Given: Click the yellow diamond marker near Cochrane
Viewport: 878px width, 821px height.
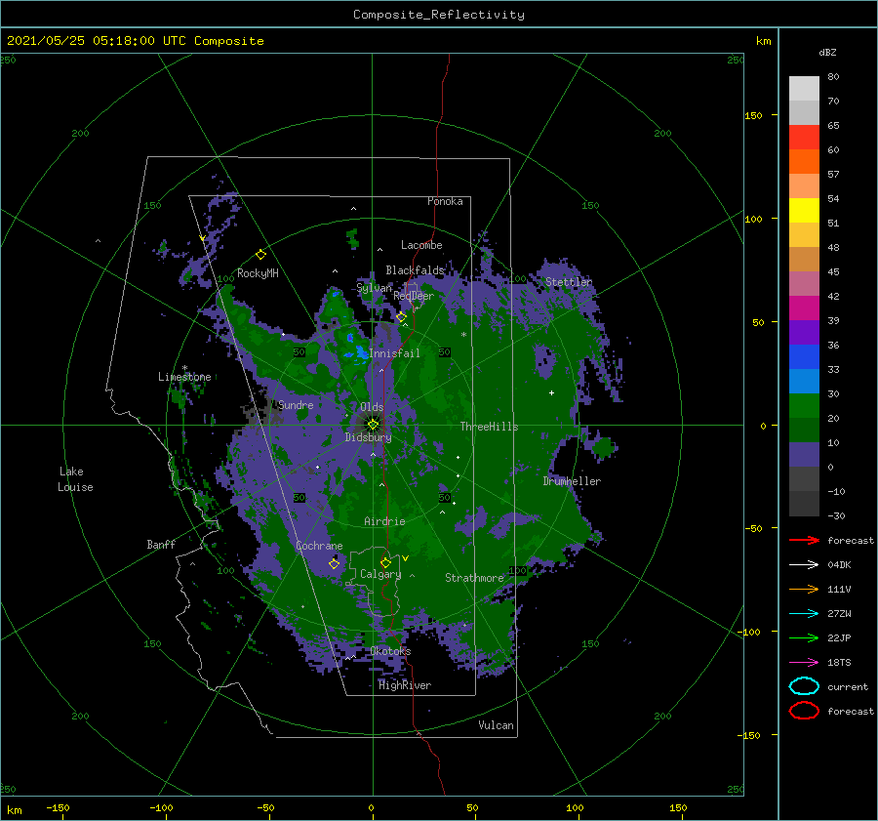Looking at the screenshot, I should click(x=334, y=563).
